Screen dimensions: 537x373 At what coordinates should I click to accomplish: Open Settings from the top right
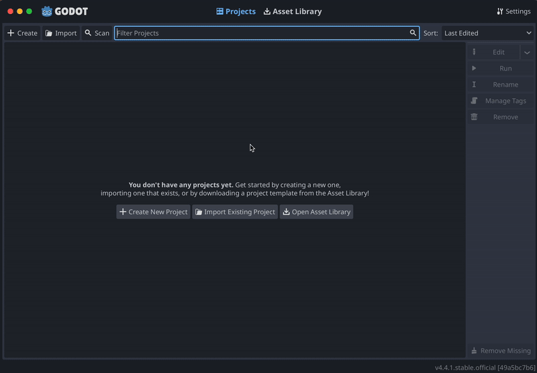[x=514, y=11]
